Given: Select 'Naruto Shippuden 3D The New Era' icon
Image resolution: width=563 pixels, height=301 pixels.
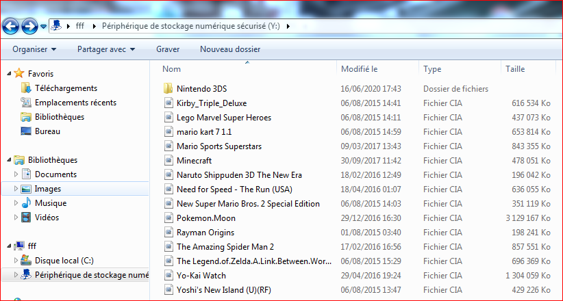Looking at the screenshot, I should 168,174.
